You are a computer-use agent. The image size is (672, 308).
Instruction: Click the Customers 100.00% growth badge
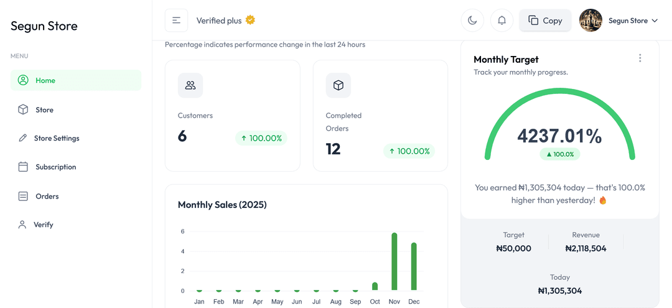pyautogui.click(x=261, y=138)
